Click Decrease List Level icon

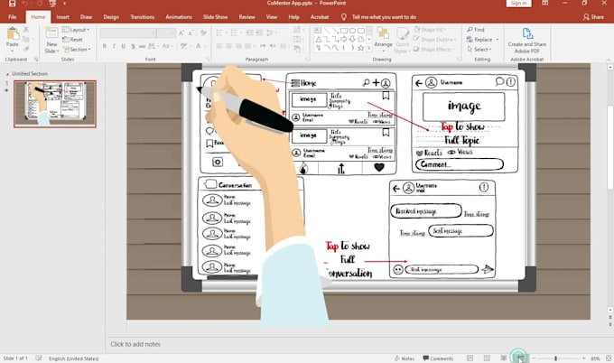(x=249, y=33)
